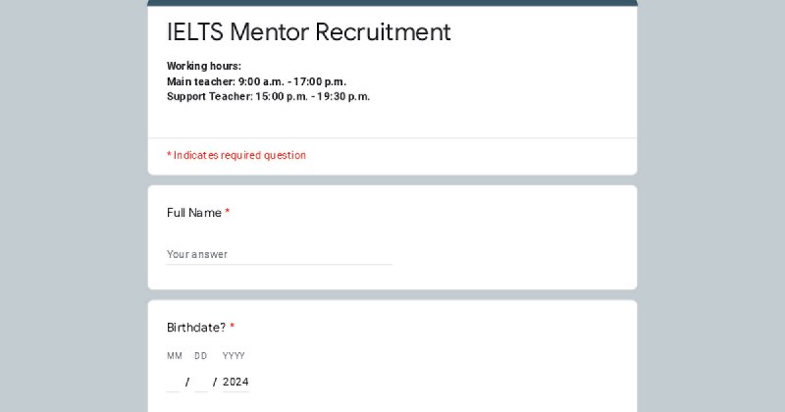Click the Birthdate? question label
The width and height of the screenshot is (785, 412).
point(196,328)
